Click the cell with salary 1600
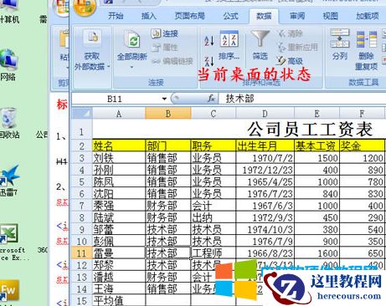This screenshot has width=386, height=306. [317, 253]
